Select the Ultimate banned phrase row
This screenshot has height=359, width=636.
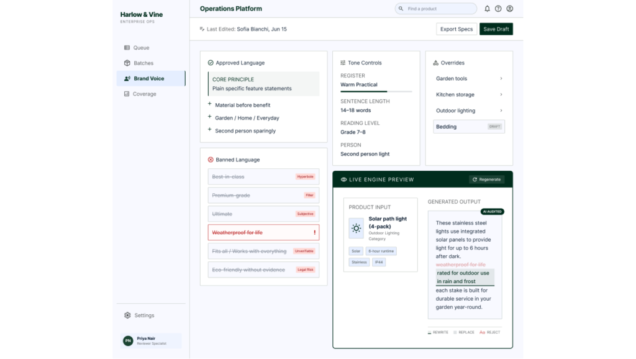263,214
